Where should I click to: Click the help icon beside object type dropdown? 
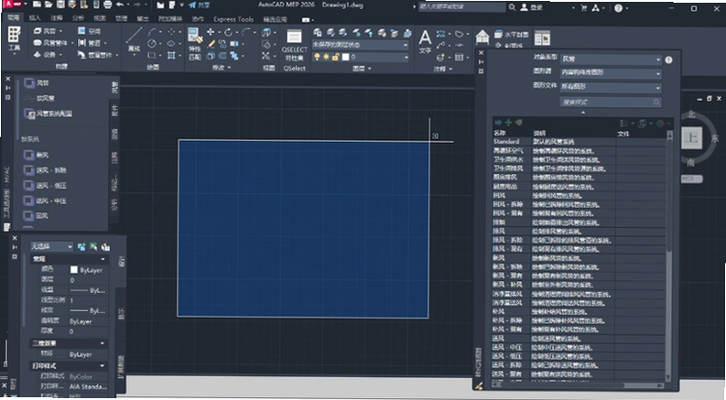pyautogui.click(x=668, y=59)
